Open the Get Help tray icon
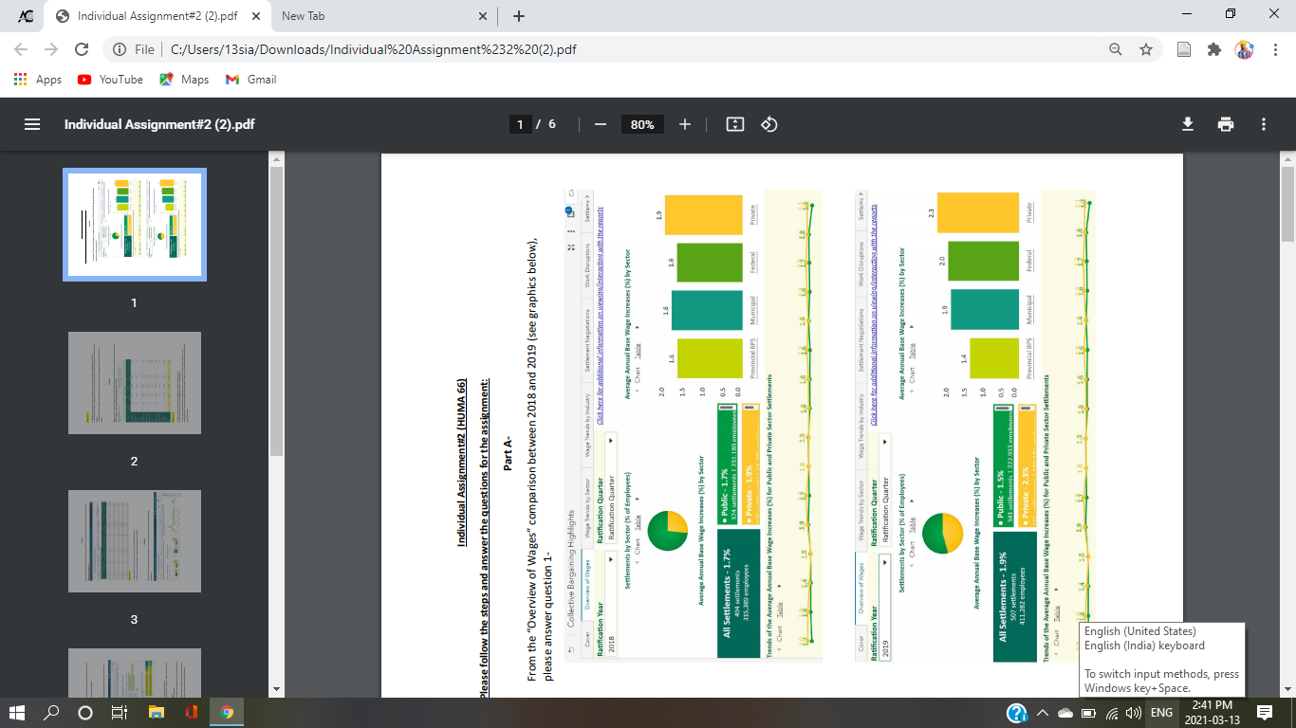The width and height of the screenshot is (1296, 728). (1016, 713)
